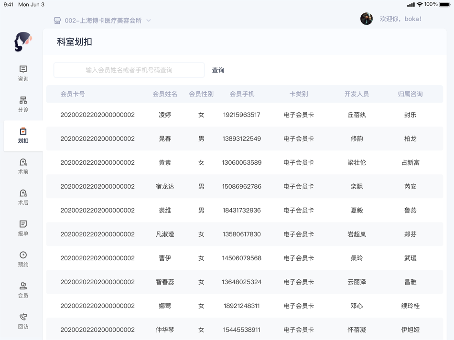
Task: Click the store icon beside 002-上海博卡医疗美容会所
Action: coord(57,21)
